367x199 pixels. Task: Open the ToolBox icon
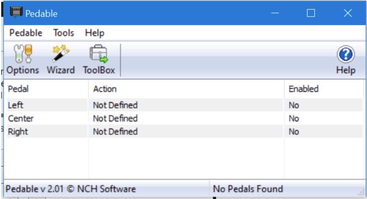click(99, 54)
